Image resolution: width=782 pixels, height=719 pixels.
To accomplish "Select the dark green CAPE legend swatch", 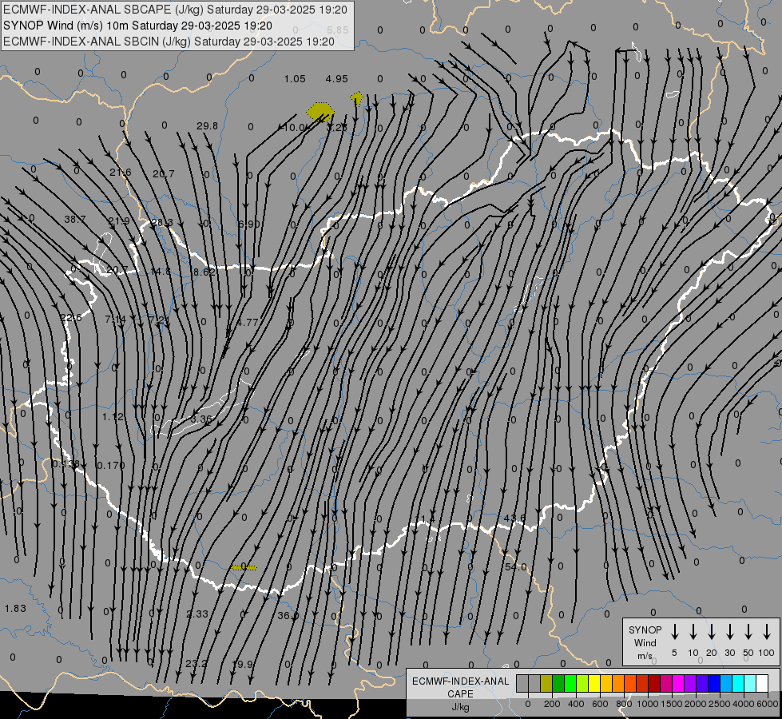I will (x=558, y=684).
